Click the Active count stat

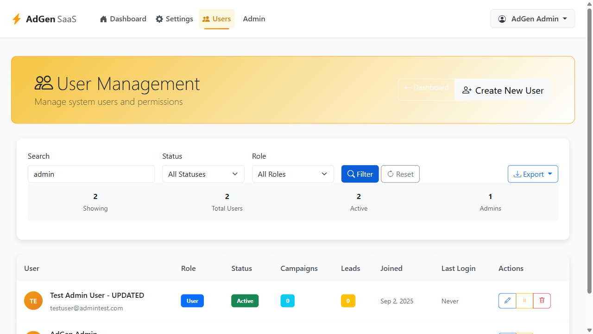(x=359, y=202)
